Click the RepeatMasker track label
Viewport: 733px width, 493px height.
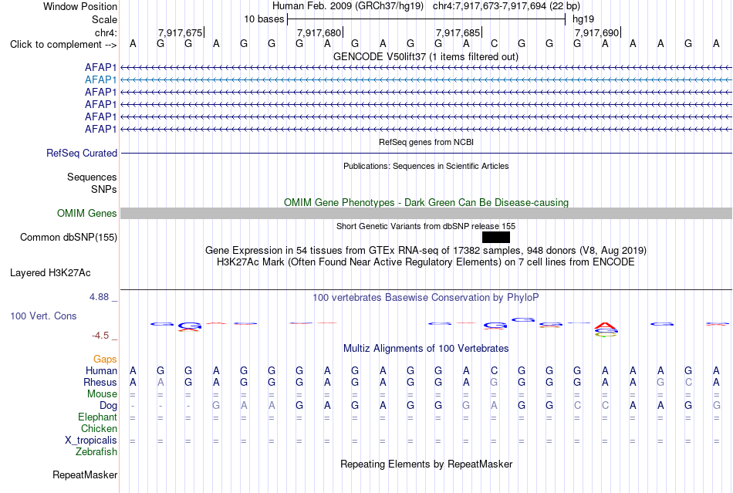(x=85, y=475)
